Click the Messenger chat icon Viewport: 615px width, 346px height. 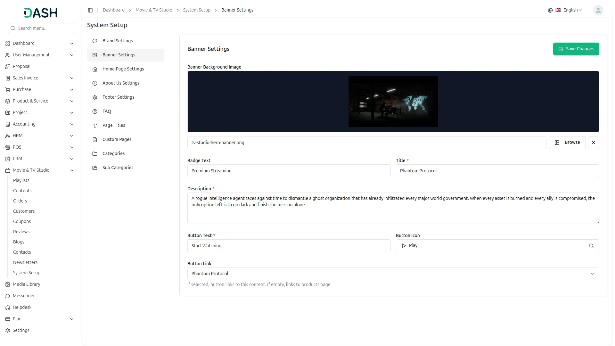(8, 296)
